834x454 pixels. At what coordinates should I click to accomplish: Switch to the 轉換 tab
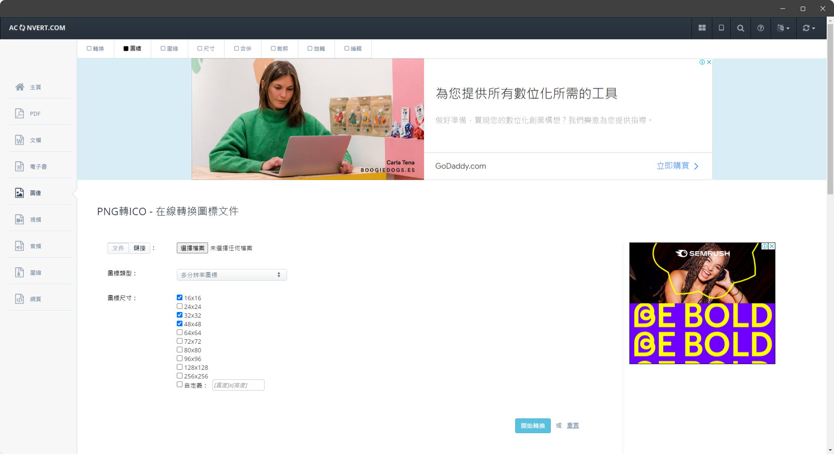(x=96, y=49)
